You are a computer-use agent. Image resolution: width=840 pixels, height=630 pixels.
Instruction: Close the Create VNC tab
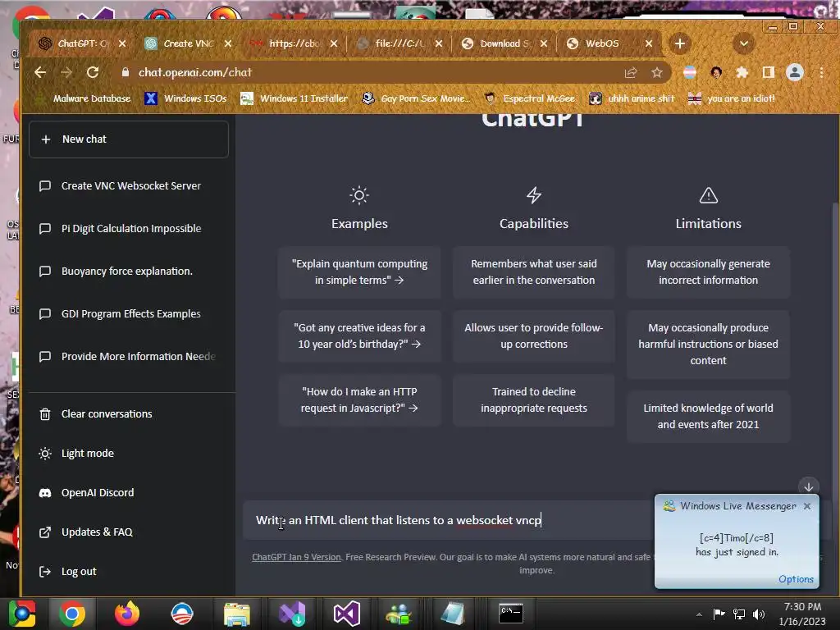(x=228, y=43)
